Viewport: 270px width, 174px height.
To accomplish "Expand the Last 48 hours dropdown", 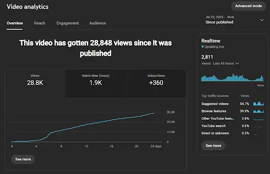I will pos(220,63).
